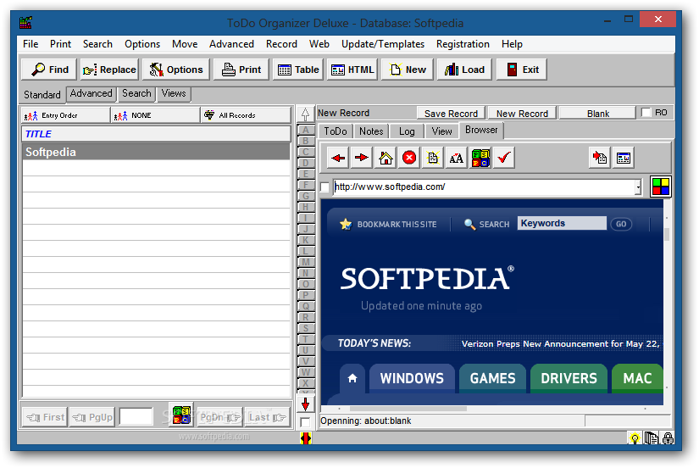Click the First navigation button
The height and width of the screenshot is (468, 699).
[45, 417]
